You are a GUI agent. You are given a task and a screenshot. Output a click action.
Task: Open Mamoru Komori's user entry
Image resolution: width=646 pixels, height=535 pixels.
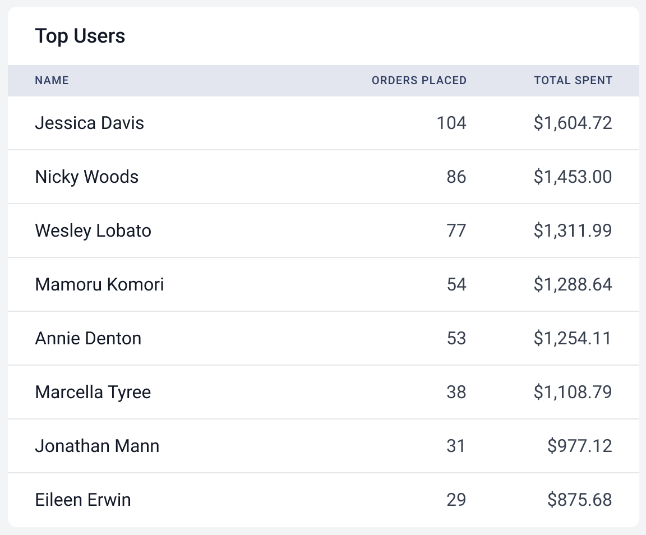[x=99, y=284]
